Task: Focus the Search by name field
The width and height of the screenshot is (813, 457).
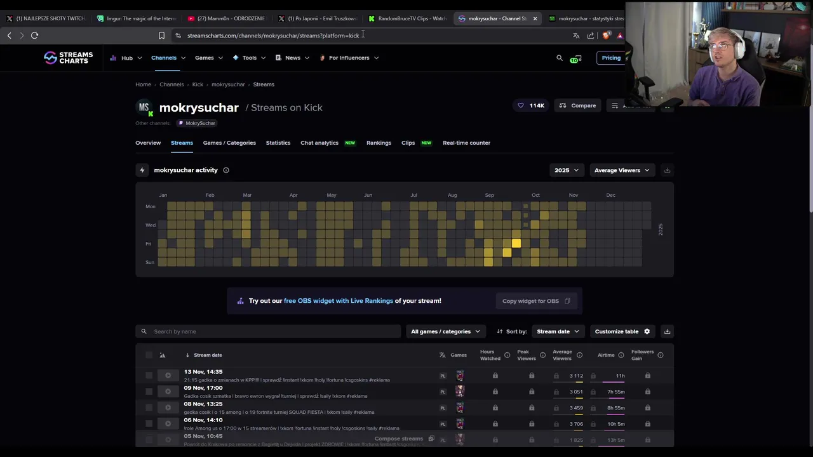Action: (268, 331)
